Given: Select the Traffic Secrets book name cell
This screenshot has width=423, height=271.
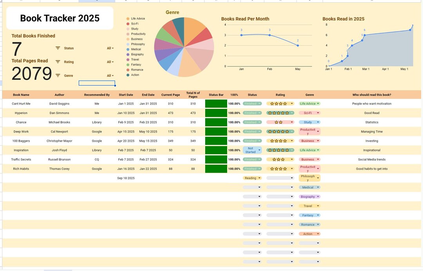Looking at the screenshot, I should (21, 159).
